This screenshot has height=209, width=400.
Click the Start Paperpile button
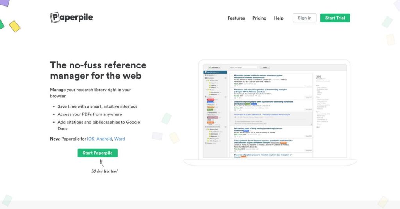[97, 153]
